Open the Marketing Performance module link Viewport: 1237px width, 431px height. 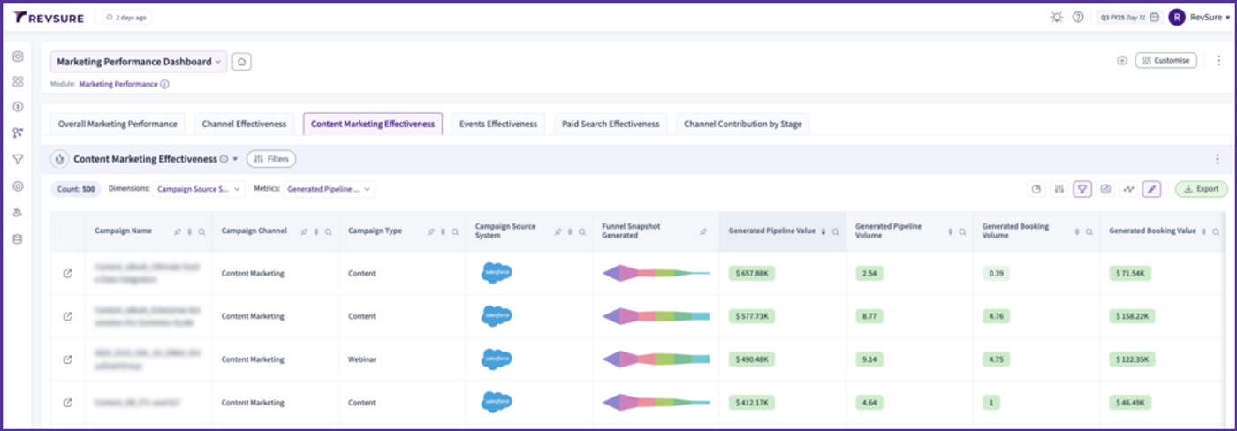click(118, 85)
